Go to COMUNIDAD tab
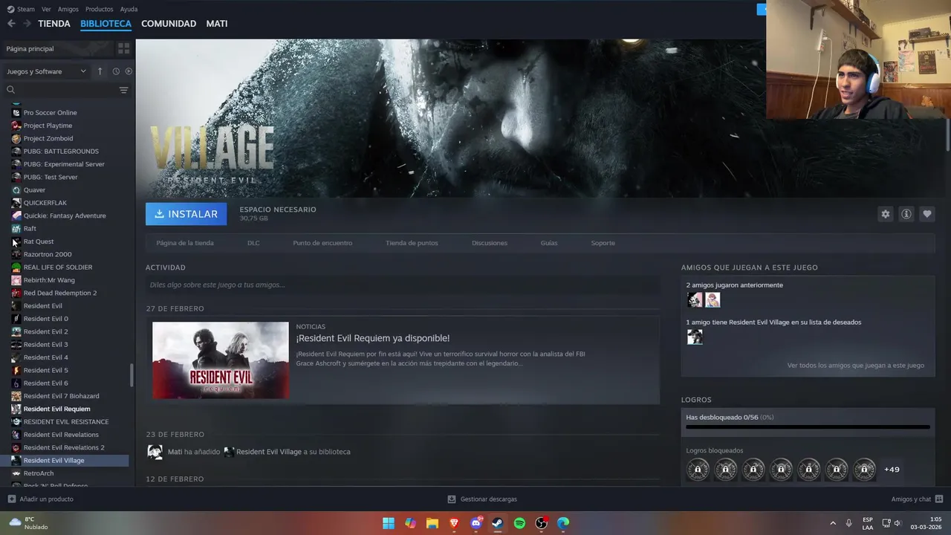The image size is (951, 535). (x=169, y=24)
